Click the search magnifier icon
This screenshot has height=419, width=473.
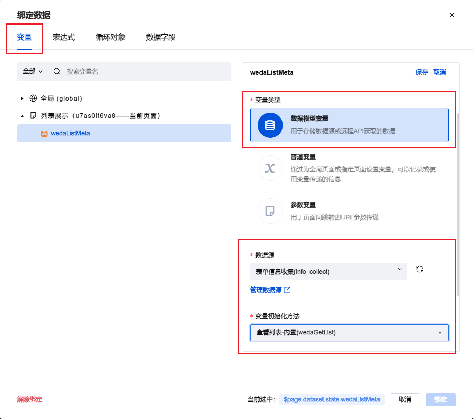click(57, 72)
